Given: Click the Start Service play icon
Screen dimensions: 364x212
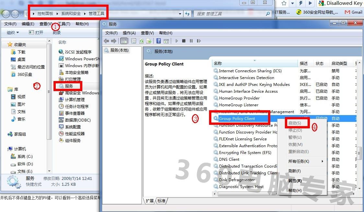Looking at the screenshot, I should tap(177, 41).
